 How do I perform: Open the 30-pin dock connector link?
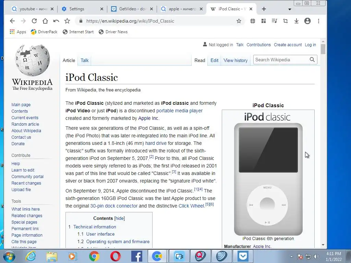pos(114,206)
